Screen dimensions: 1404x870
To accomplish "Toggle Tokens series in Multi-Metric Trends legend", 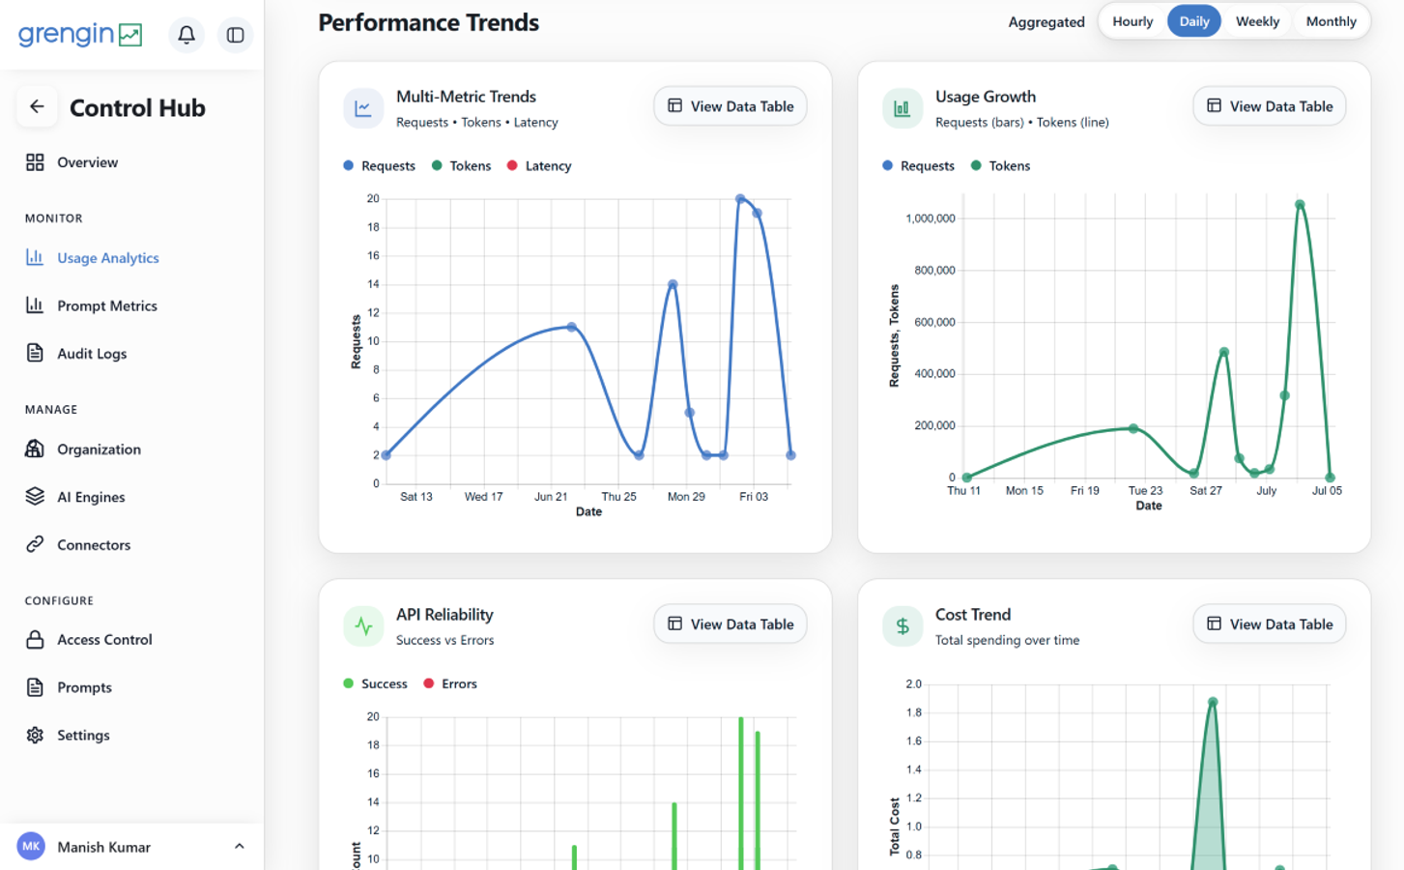I will [461, 165].
